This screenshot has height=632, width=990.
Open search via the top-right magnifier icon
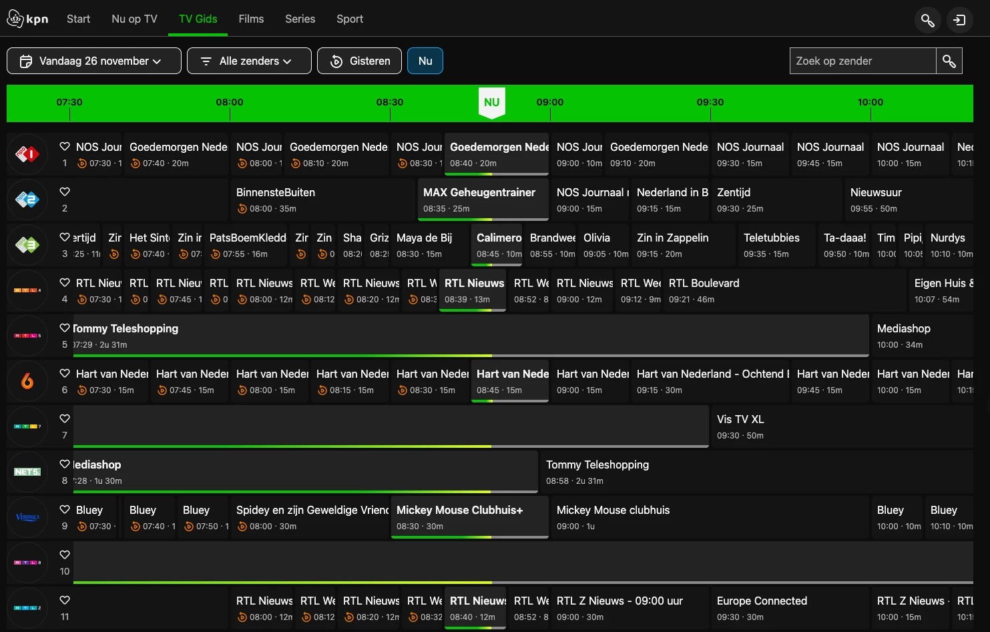click(927, 20)
